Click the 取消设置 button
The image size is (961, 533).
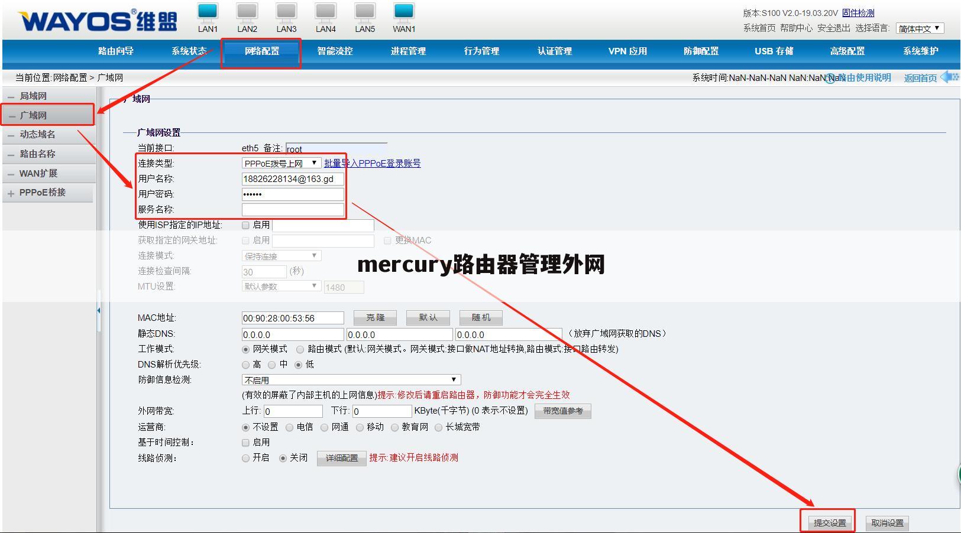click(887, 523)
